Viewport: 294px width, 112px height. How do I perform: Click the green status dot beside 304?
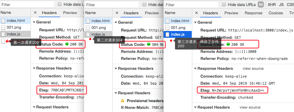coord(149,45)
